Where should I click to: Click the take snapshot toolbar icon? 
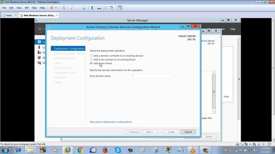(x=72, y=8)
